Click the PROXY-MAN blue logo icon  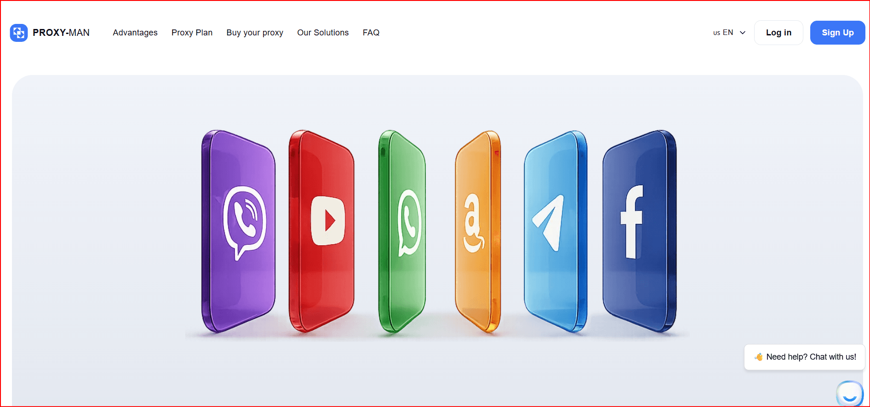coord(19,33)
